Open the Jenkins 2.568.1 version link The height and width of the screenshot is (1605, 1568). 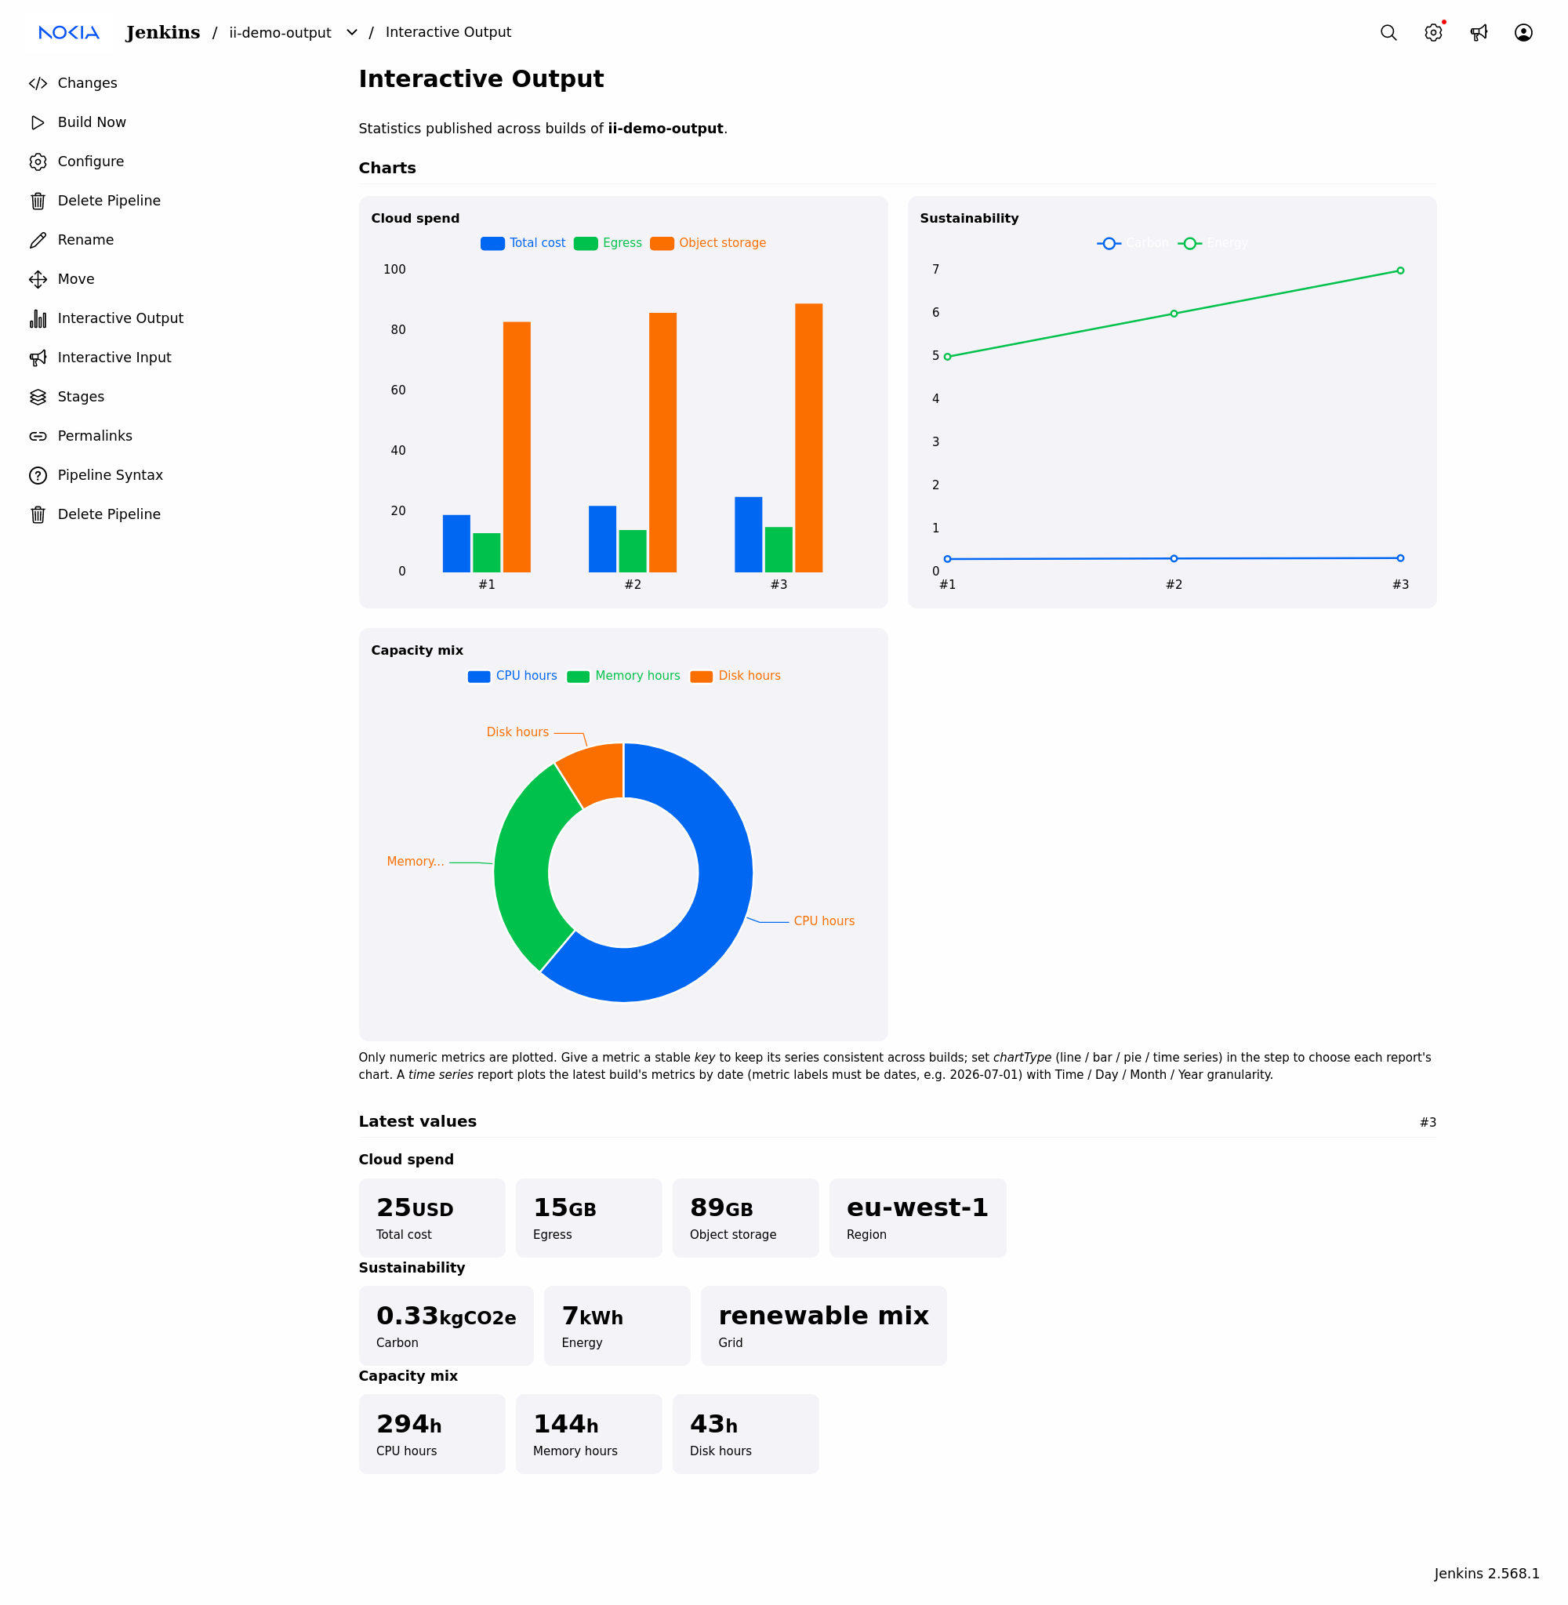pos(1486,1573)
